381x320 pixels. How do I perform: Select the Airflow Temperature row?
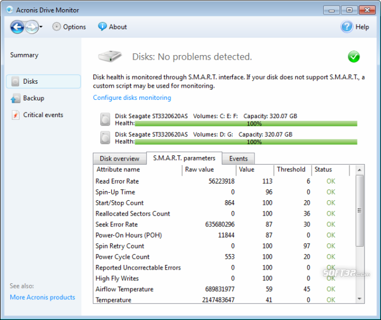(225, 289)
